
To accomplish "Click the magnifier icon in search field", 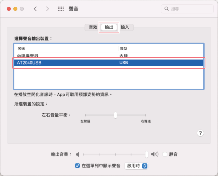I will point(167,9).
